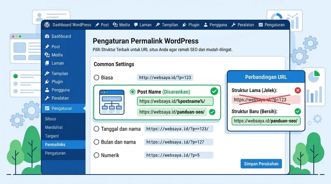Viewport: 331px width, 184px height.
Task: Click the pin icon beside Post in top bar
Action: coord(97,25)
